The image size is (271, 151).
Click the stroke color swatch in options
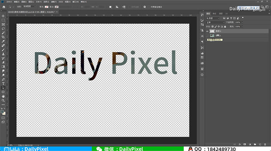(56, 7)
